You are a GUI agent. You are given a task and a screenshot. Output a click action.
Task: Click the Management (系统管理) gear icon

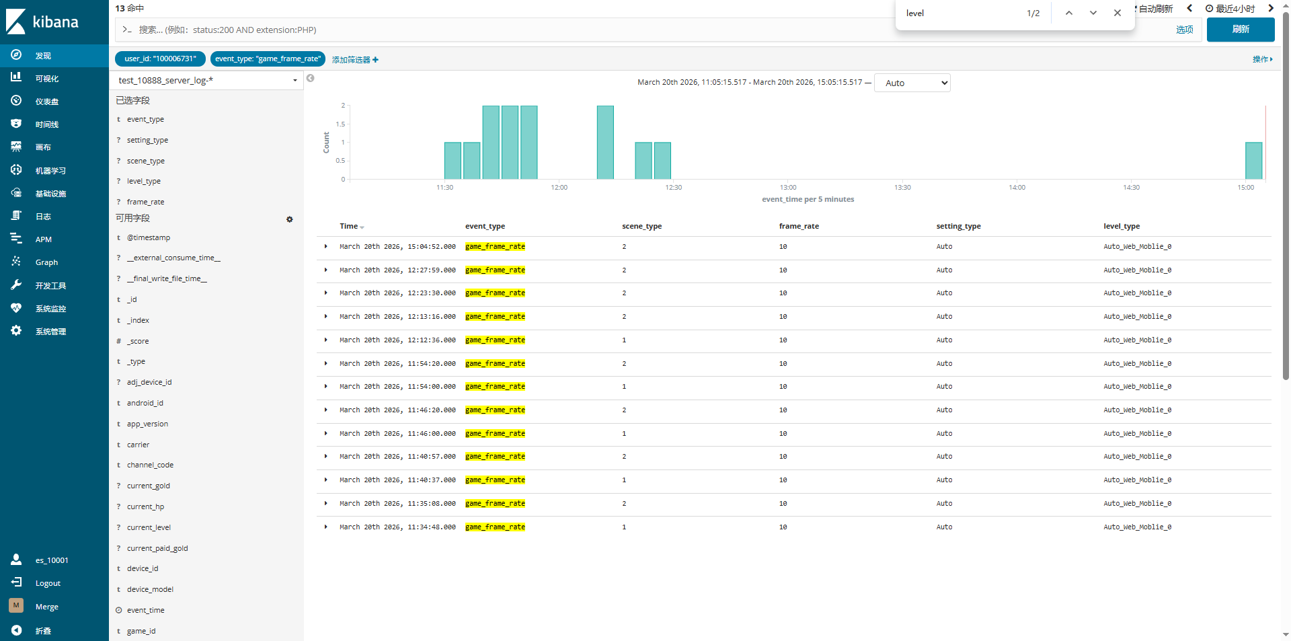pyautogui.click(x=16, y=331)
